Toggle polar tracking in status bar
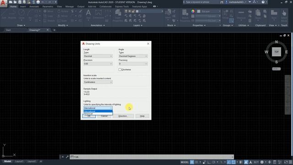 pyautogui.click(x=213, y=162)
